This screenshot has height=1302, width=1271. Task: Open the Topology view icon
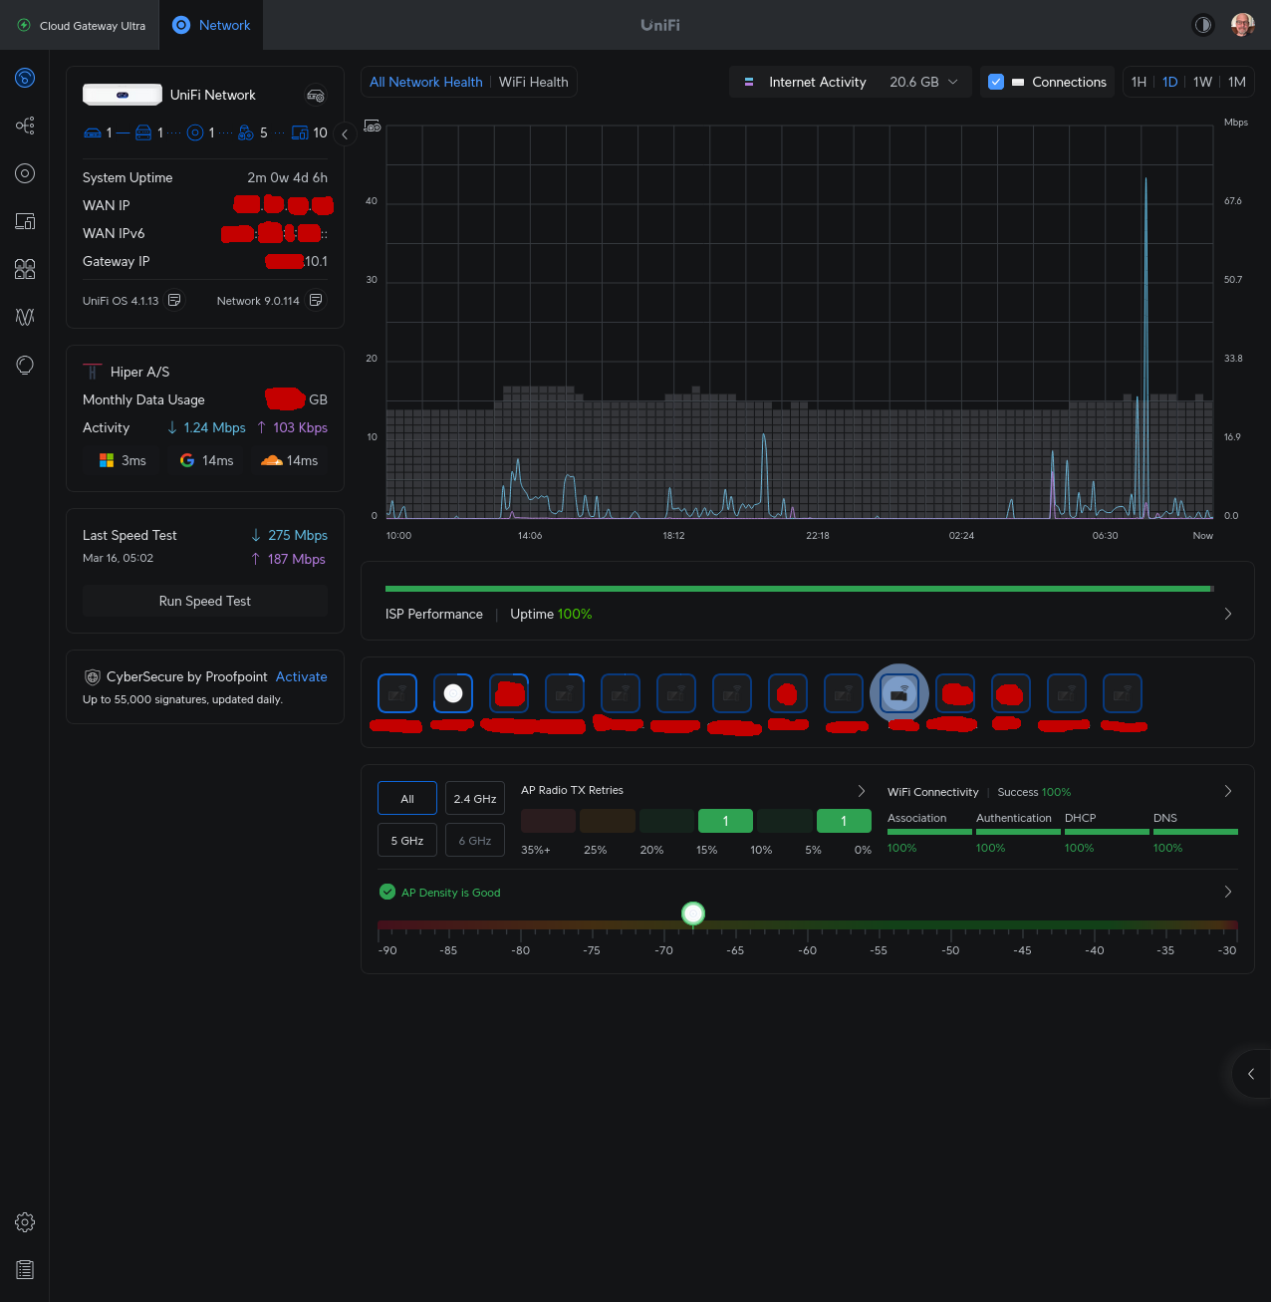click(x=25, y=126)
